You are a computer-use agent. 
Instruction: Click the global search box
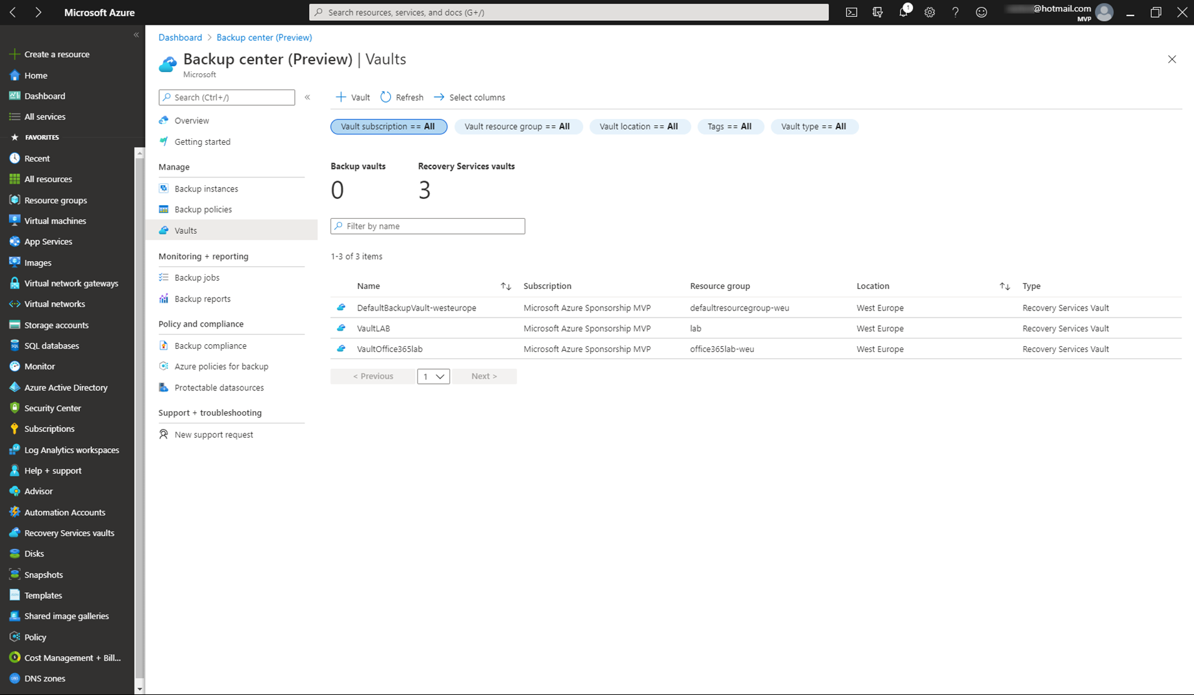(x=569, y=12)
